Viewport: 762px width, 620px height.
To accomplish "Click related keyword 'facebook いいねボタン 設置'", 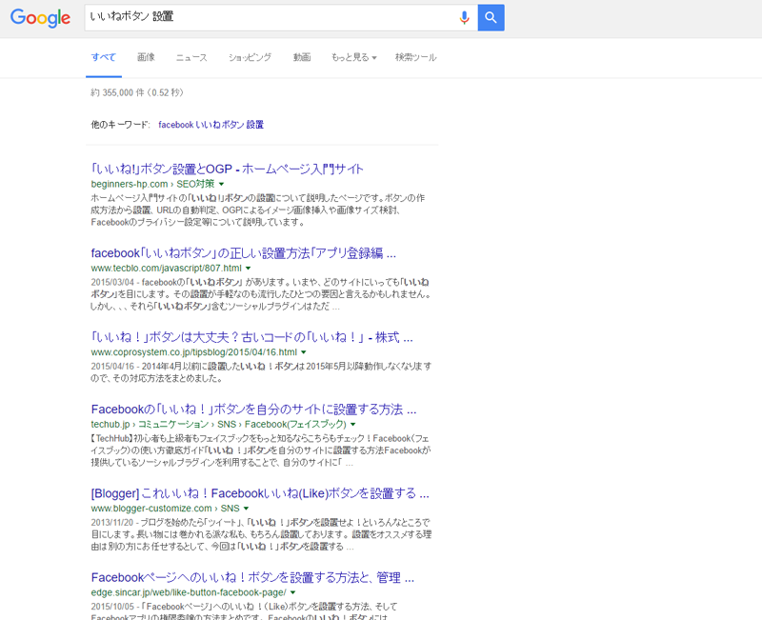I will click(211, 125).
